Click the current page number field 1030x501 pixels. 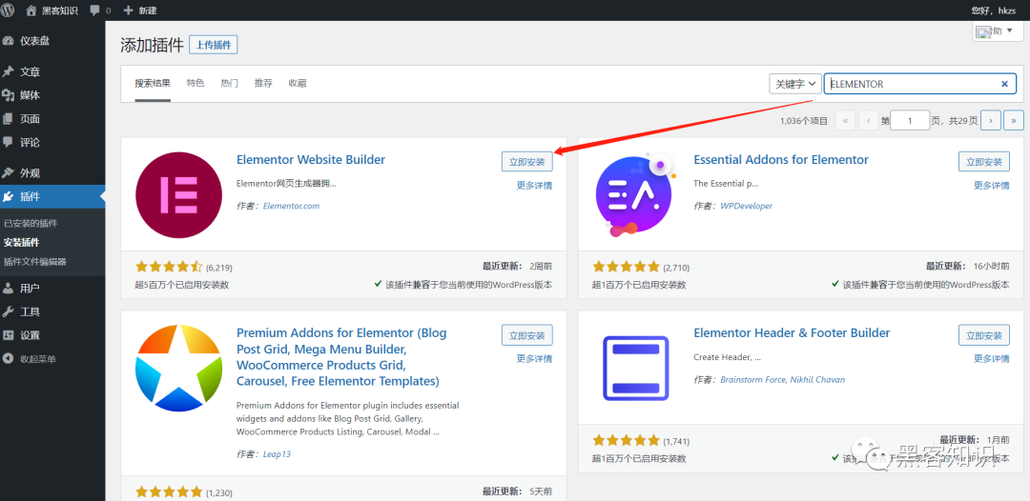[910, 121]
